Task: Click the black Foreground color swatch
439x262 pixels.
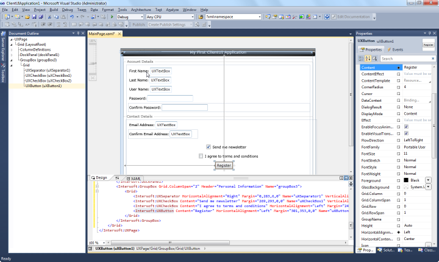Action: (x=406, y=180)
